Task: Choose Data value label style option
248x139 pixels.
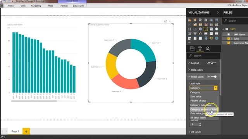Action: [x=204, y=97]
